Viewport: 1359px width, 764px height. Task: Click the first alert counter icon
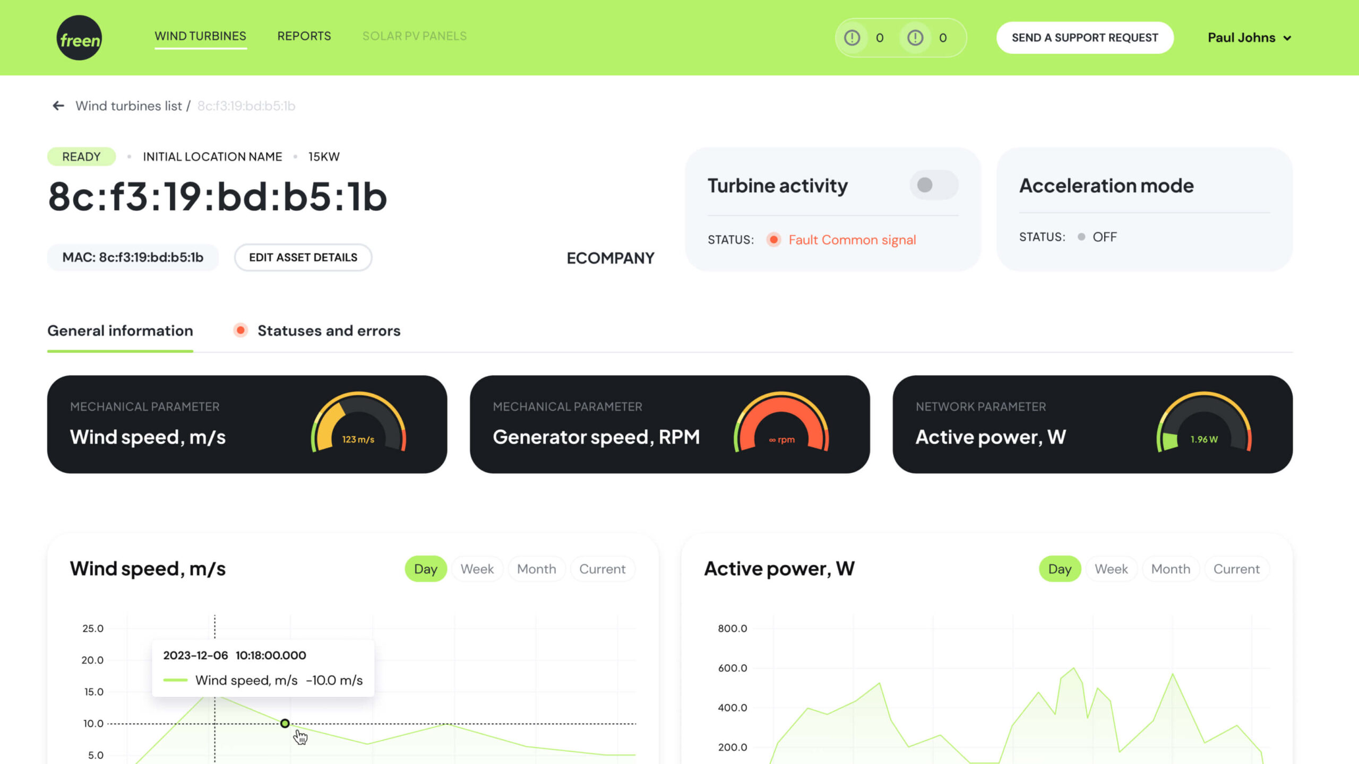852,38
